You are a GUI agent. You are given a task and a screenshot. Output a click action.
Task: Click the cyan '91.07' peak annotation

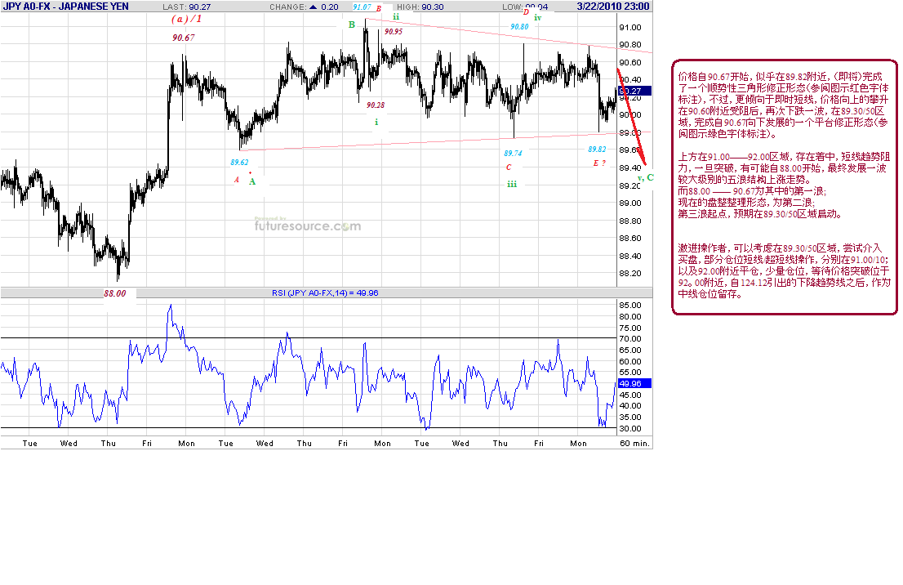(363, 7)
